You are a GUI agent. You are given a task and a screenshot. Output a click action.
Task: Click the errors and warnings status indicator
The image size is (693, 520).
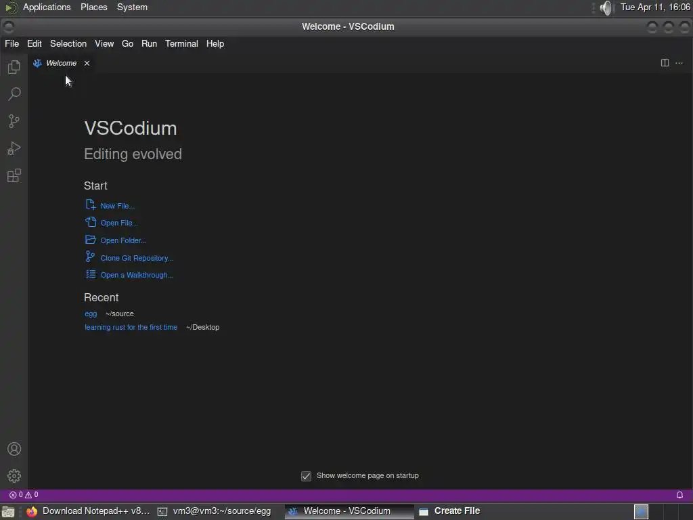[x=24, y=495]
